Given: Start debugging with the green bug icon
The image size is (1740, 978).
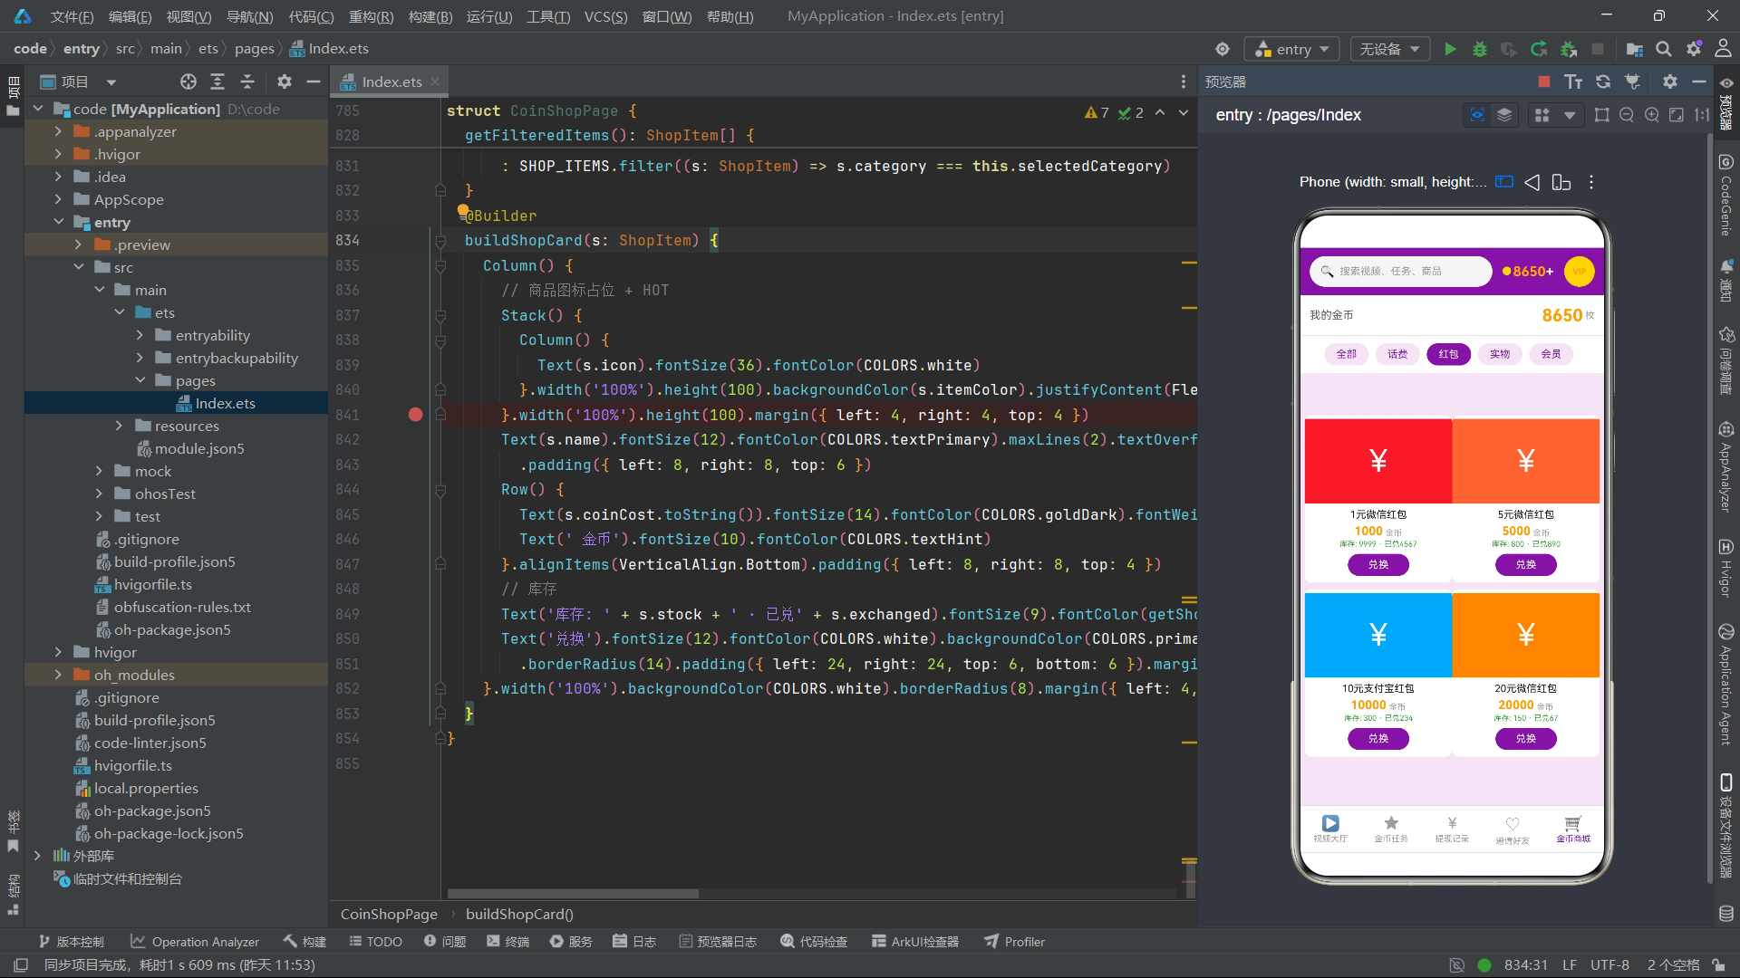Looking at the screenshot, I should point(1480,49).
